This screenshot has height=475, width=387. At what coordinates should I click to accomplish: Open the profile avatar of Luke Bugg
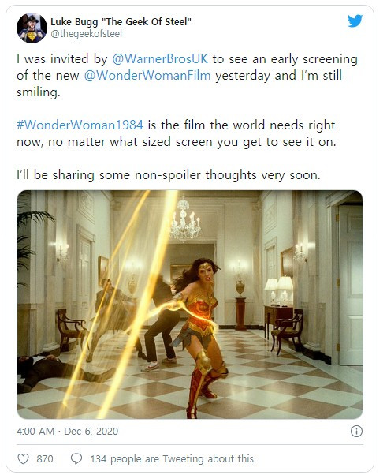(x=32, y=28)
